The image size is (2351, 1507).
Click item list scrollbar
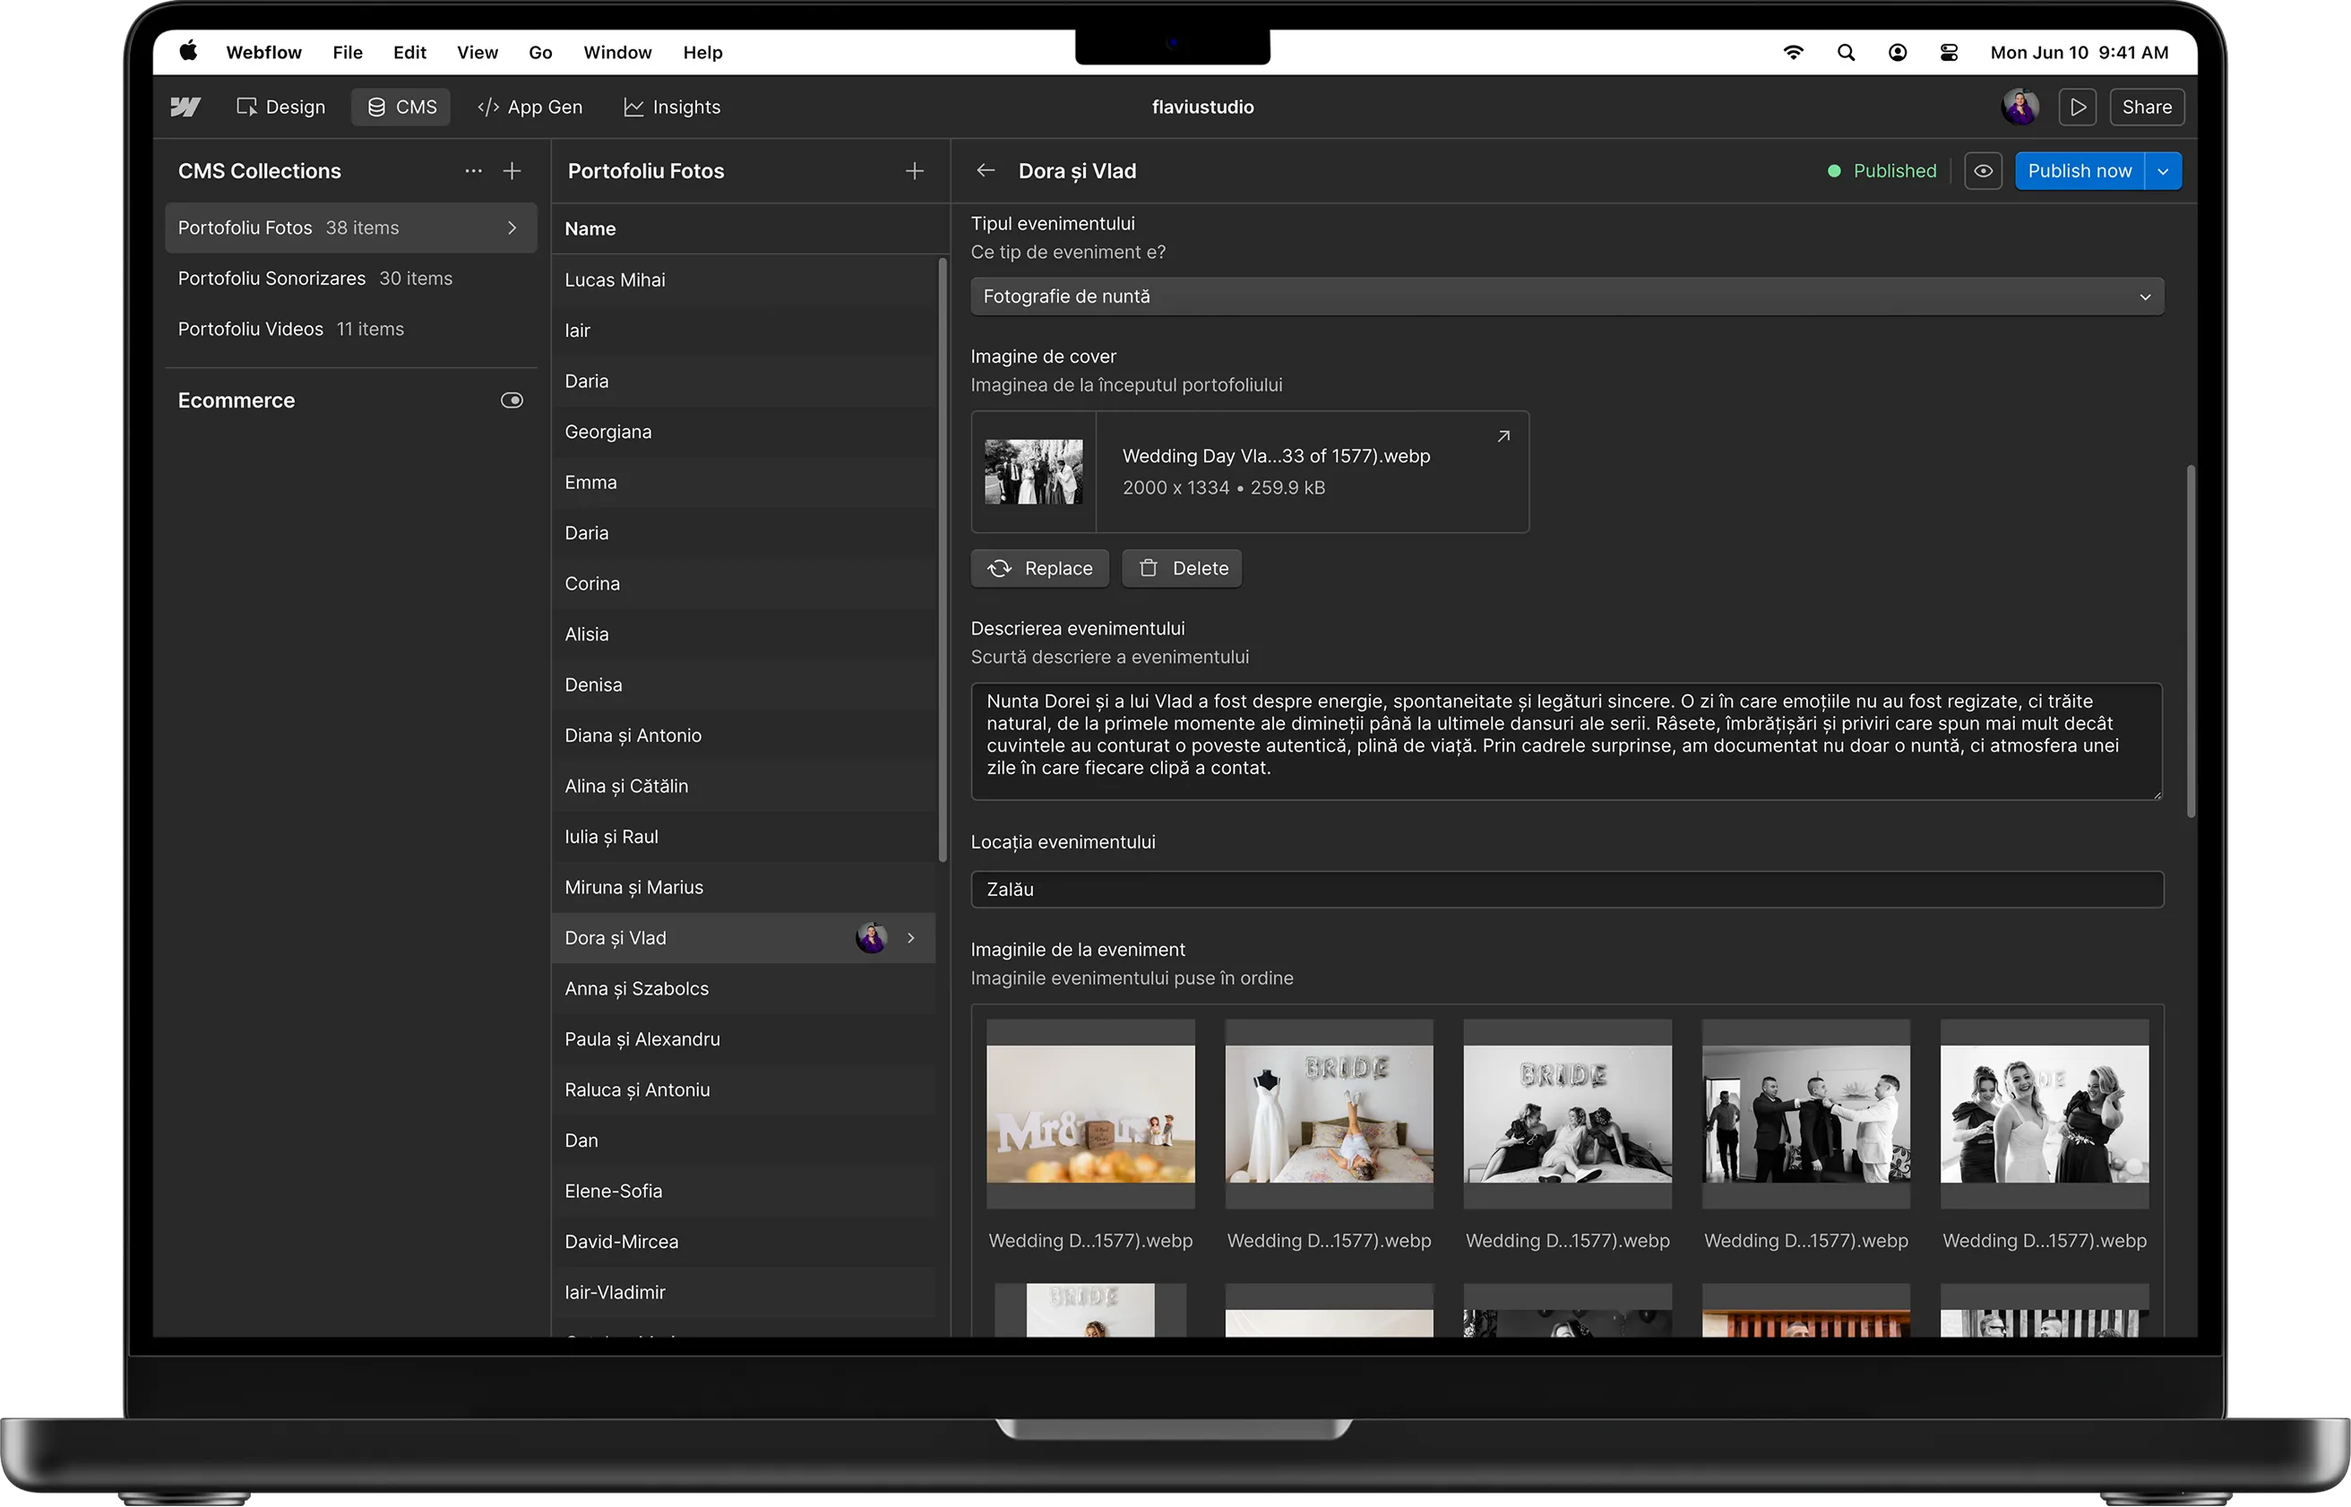click(943, 560)
